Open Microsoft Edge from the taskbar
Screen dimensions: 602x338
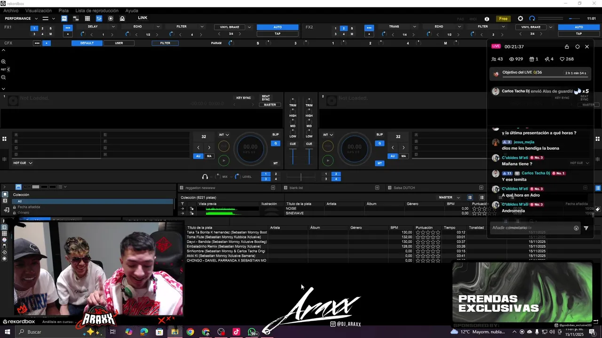click(x=144, y=332)
